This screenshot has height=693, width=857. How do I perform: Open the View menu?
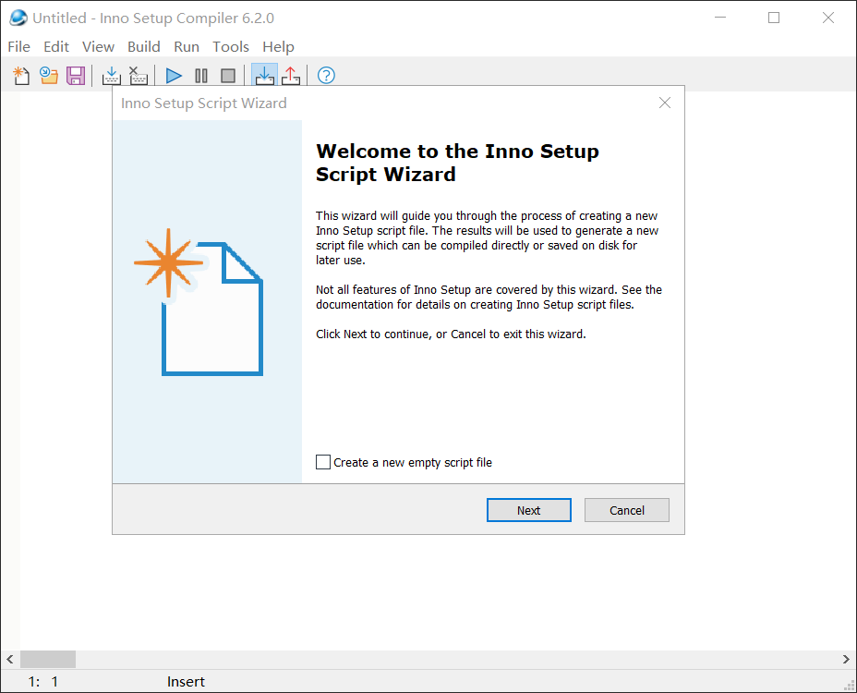[x=99, y=47]
